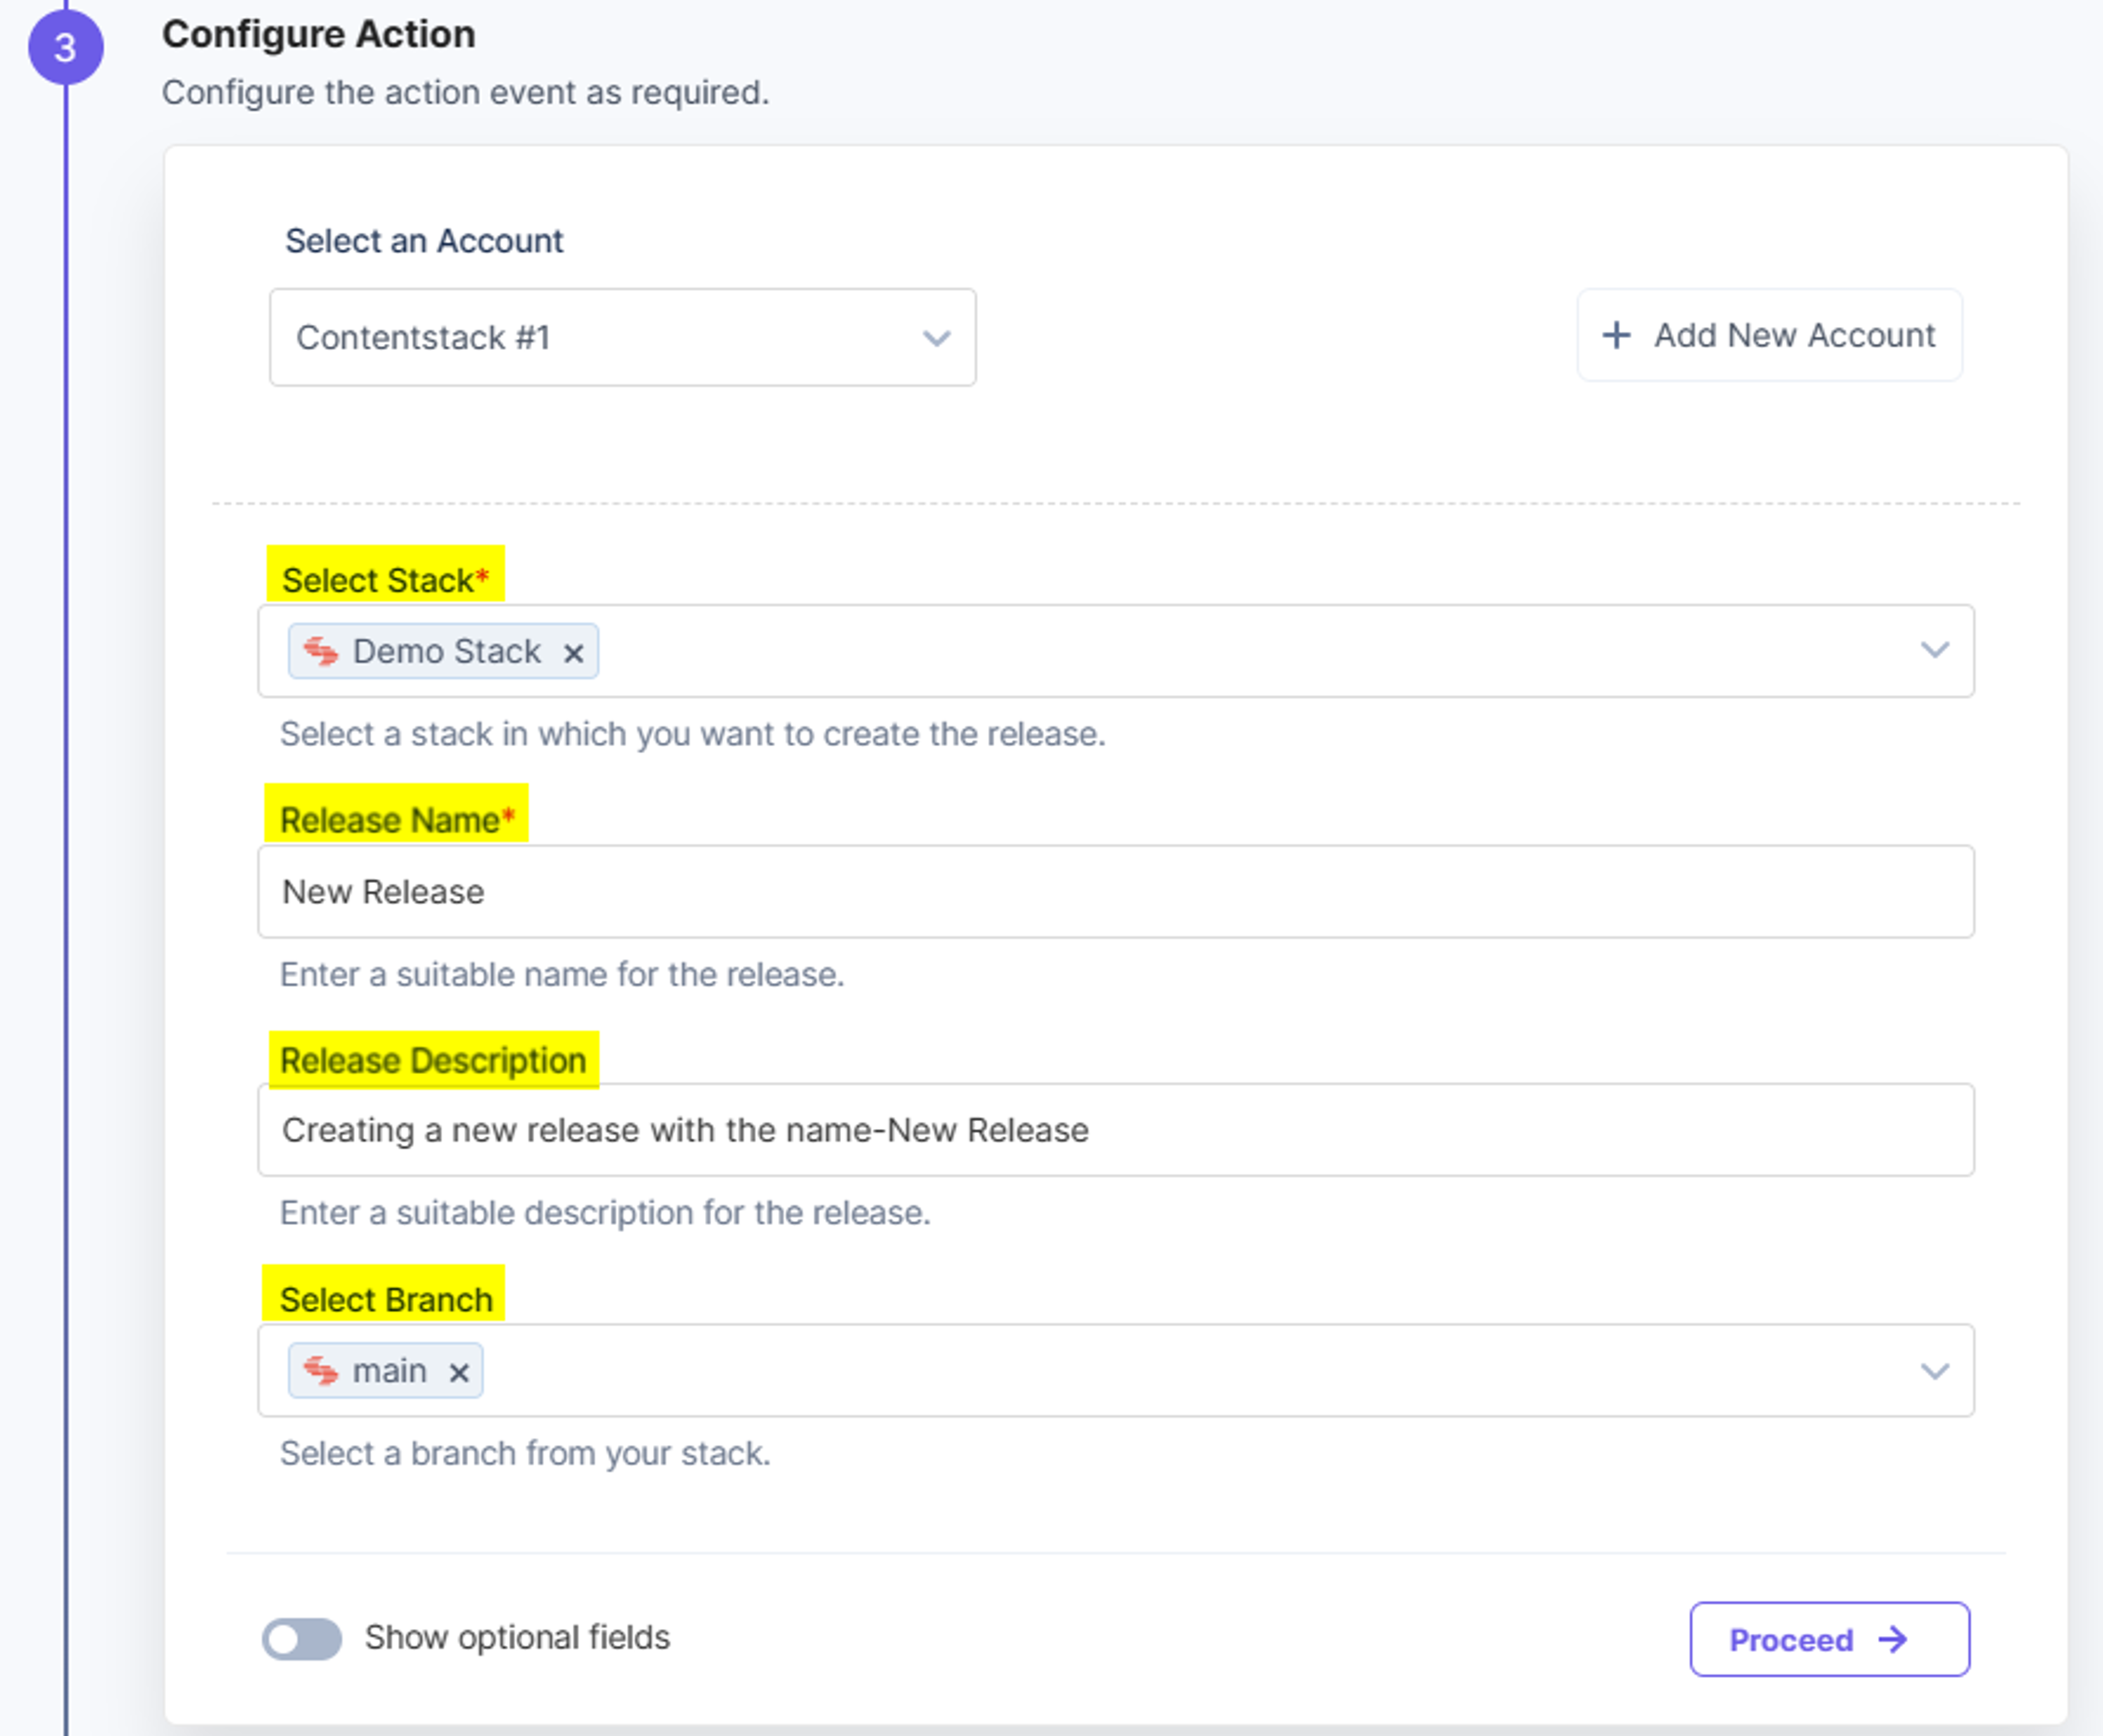Open the Select Stack dropdown chevron
2103x1736 pixels.
(1935, 650)
